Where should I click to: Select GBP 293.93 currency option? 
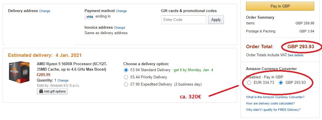[281, 83]
